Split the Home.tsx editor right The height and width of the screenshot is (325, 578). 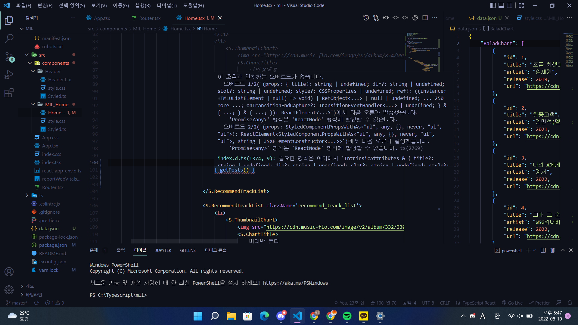coord(425,18)
